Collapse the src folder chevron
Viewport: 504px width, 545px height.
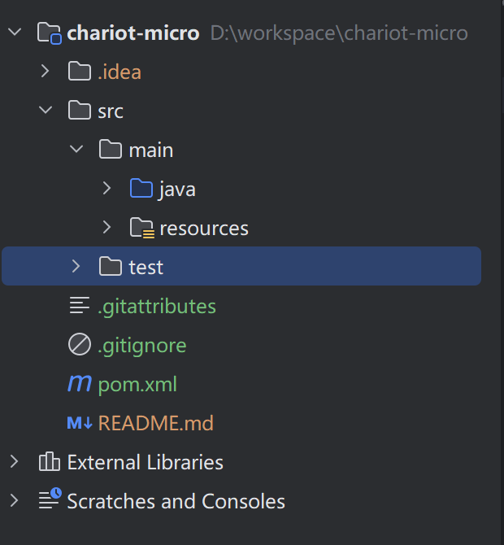[46, 110]
